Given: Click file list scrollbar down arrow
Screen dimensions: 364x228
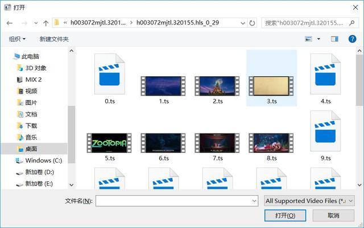Looking at the screenshot, I should click(x=359, y=185).
